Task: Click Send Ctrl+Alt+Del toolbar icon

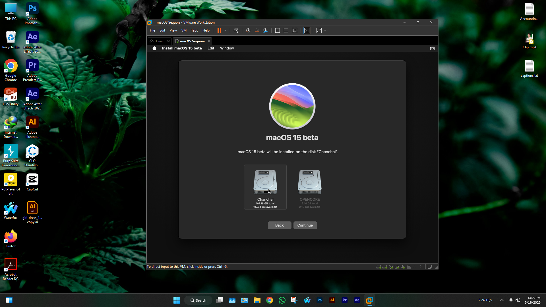Action: [x=236, y=30]
